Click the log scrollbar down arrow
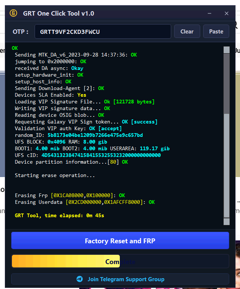 [x=226, y=222]
